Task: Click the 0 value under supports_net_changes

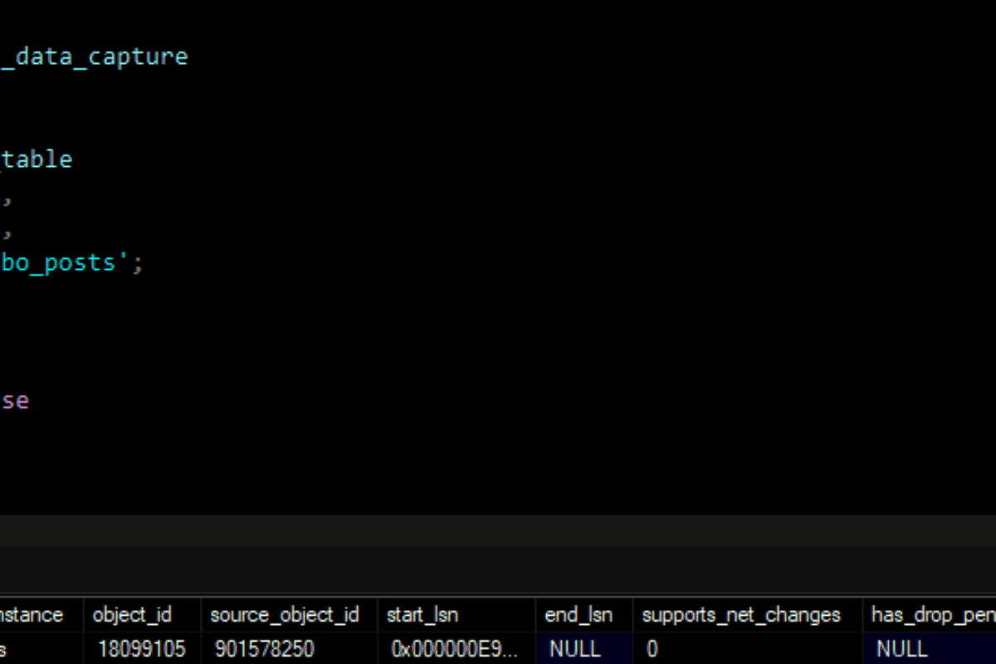Action: 652,648
